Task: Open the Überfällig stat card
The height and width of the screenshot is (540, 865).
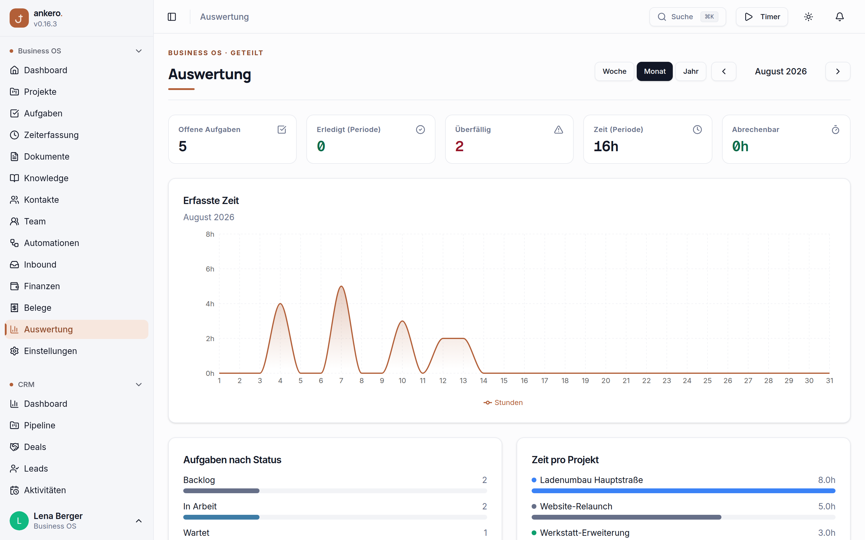Action: 509,139
